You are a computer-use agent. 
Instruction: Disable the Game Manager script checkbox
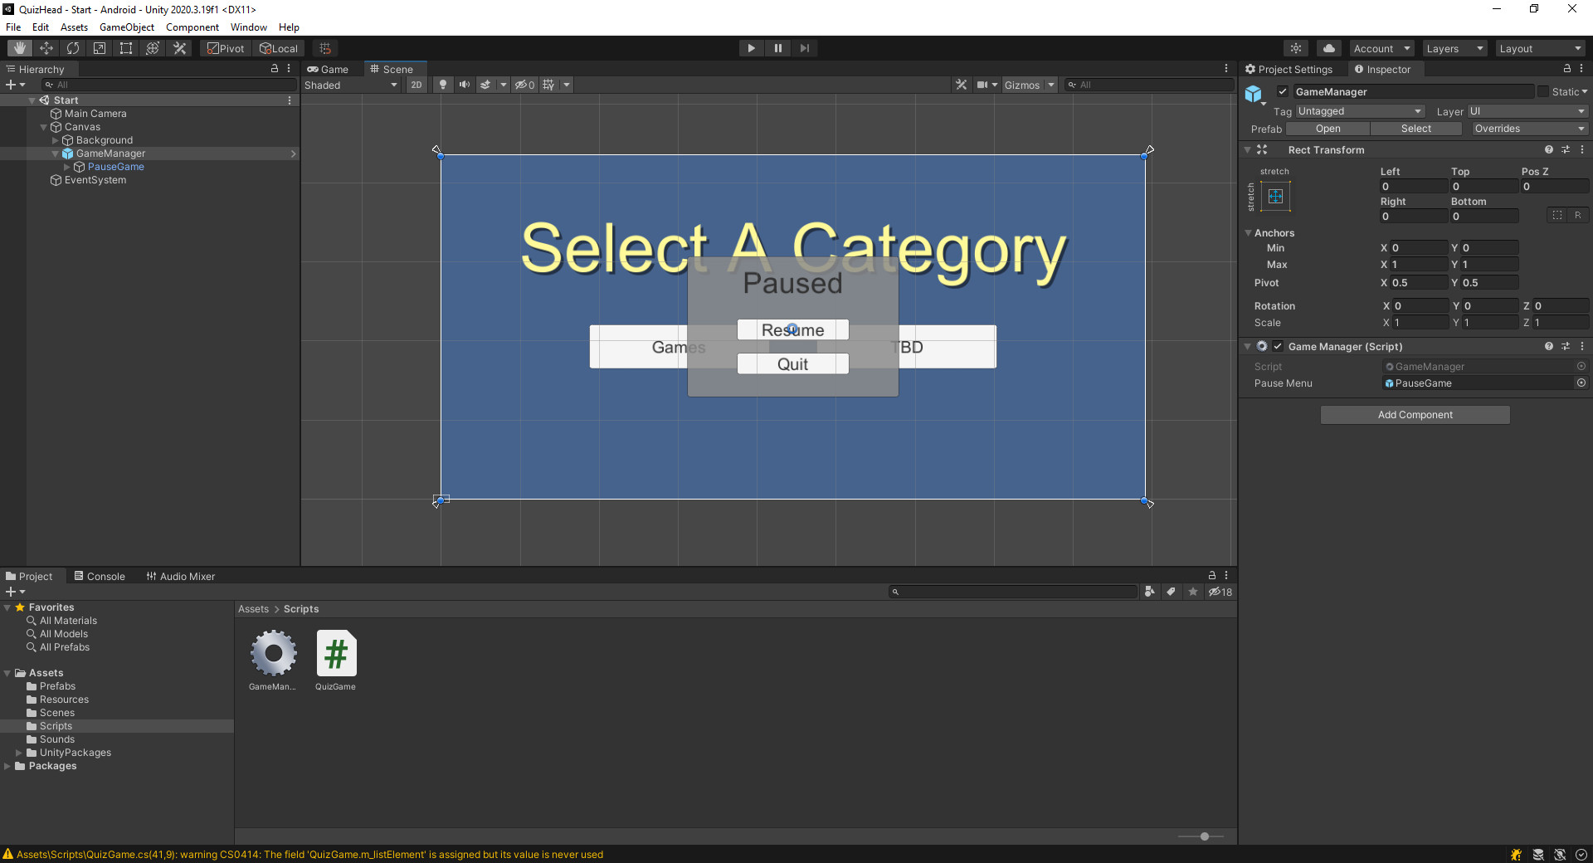1278,347
